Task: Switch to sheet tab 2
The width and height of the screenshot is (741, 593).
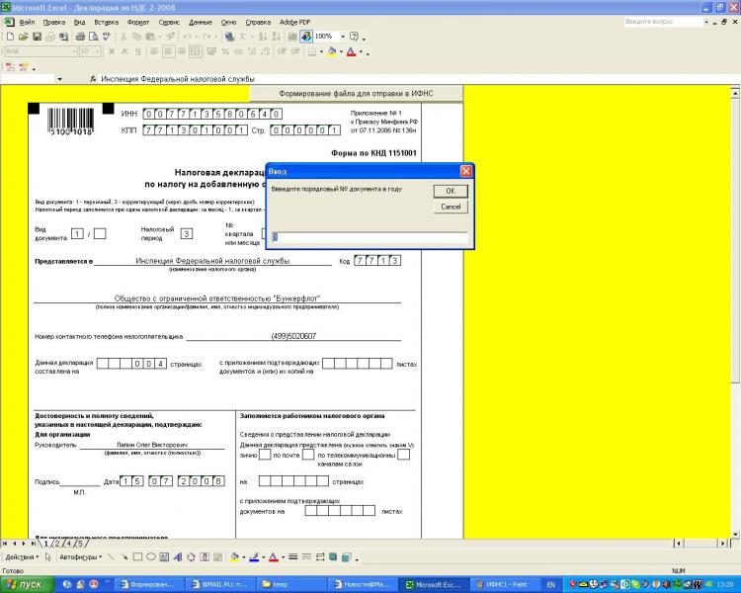Action: (x=56, y=544)
